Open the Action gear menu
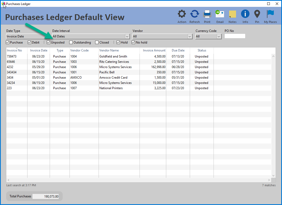This screenshot has width=282, height=205. click(x=182, y=14)
